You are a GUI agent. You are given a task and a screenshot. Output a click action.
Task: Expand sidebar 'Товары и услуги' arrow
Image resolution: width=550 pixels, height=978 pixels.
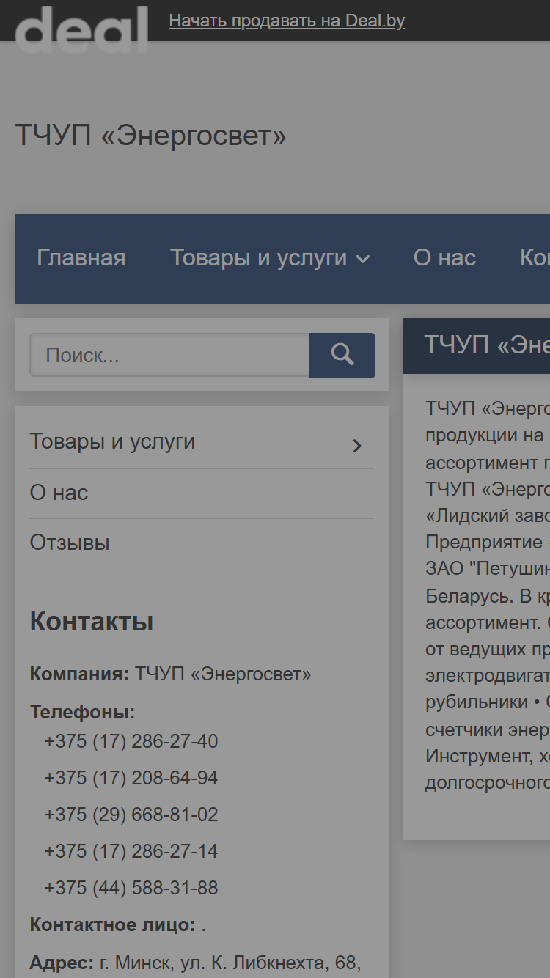(x=357, y=446)
